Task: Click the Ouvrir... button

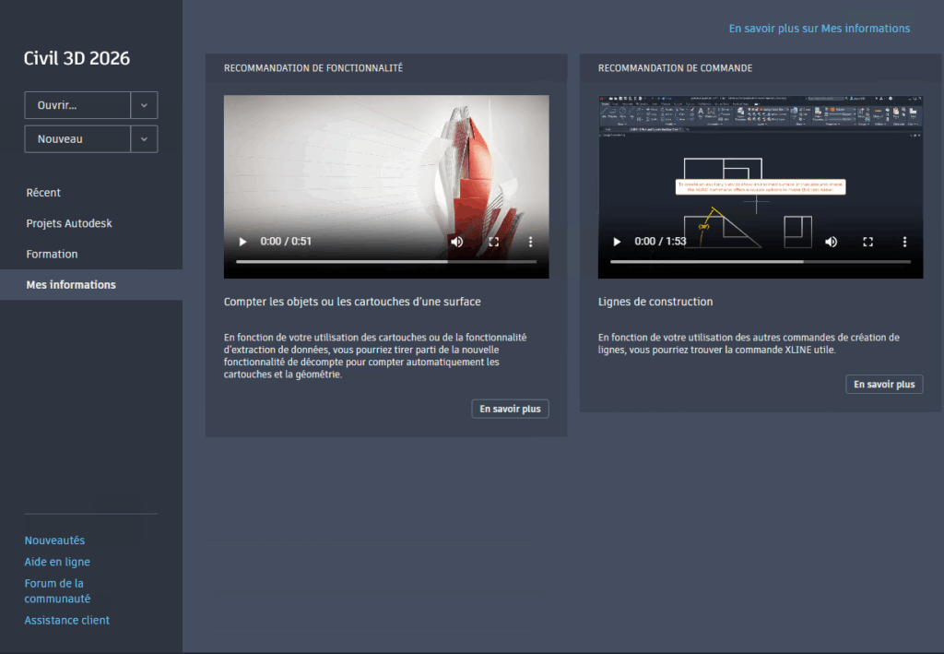Action: pyautogui.click(x=77, y=105)
